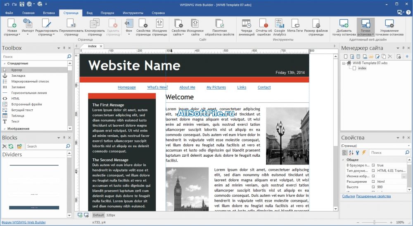Toggle marker next to Высота property
413x226 pixels.
point(373,187)
